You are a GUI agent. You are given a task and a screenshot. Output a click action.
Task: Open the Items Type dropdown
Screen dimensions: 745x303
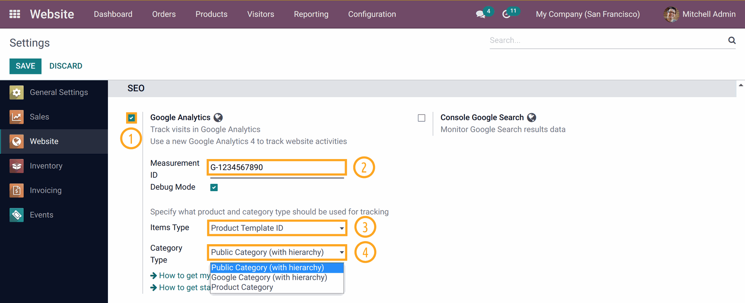coord(277,228)
